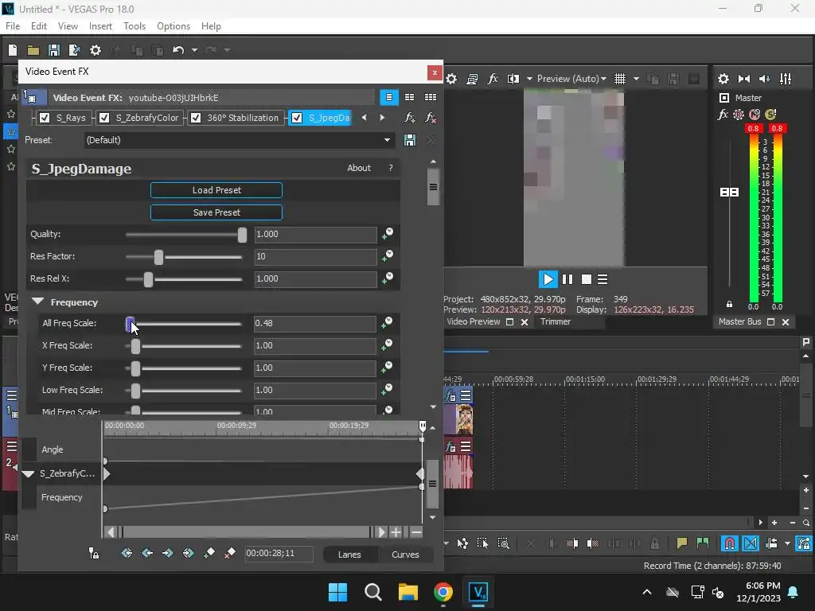Open Master Bus audio properties gear
Viewport: 815px width, 611px height.
click(x=723, y=79)
